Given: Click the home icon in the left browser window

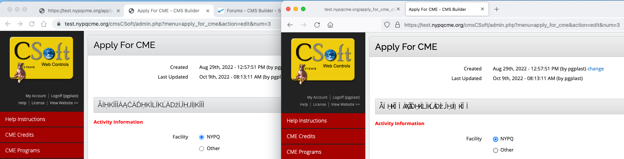Looking at the screenshot, I should coord(44,24).
